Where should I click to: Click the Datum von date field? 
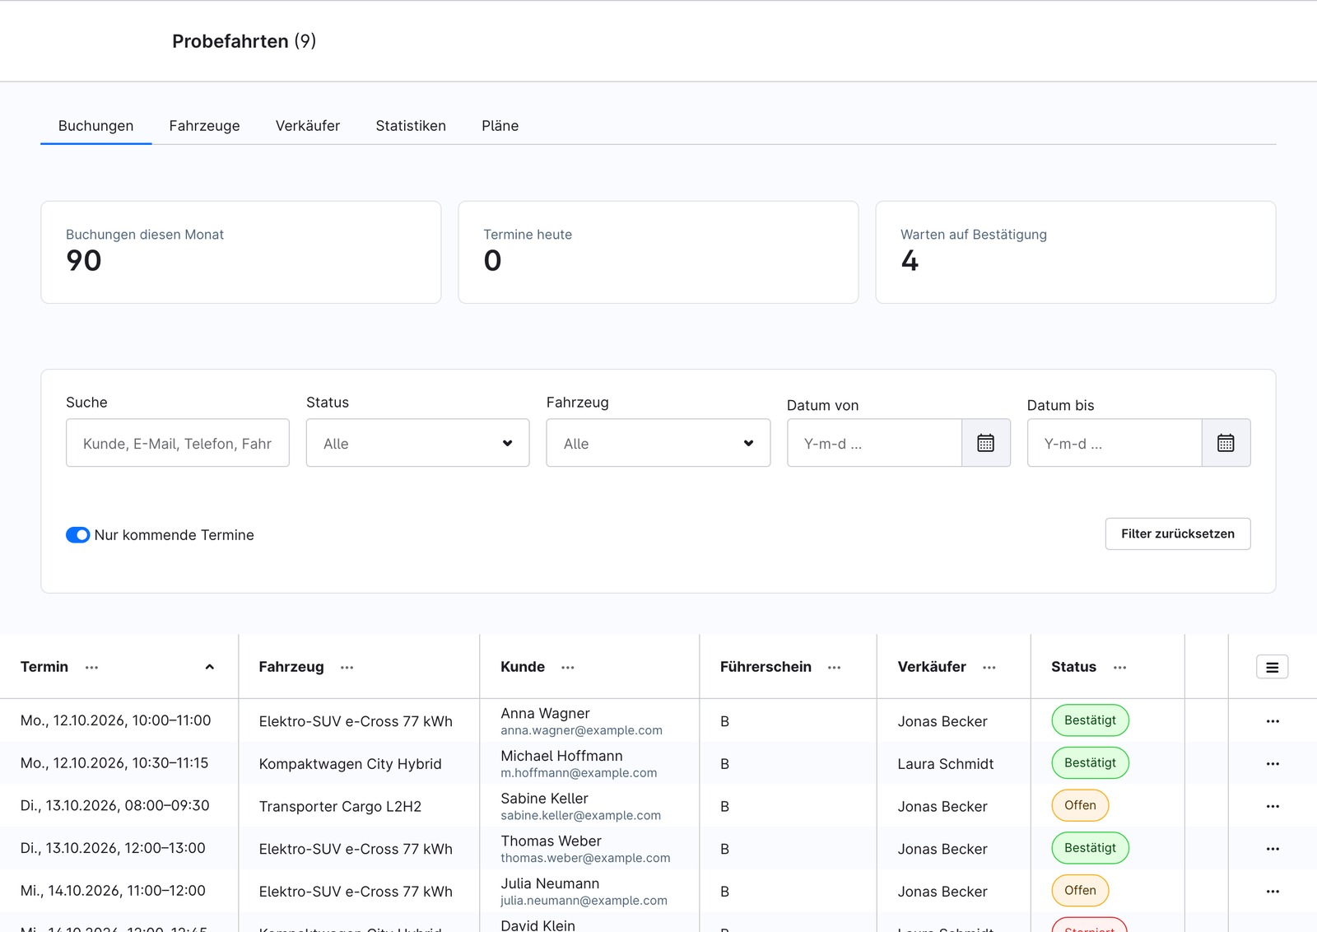coord(874,443)
